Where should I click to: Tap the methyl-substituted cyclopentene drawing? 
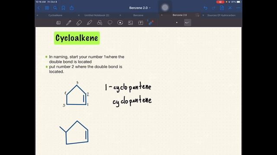pyautogui.click(x=74, y=133)
